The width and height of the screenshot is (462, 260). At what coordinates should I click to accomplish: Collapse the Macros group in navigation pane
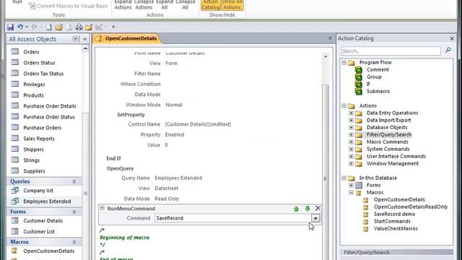click(74, 242)
